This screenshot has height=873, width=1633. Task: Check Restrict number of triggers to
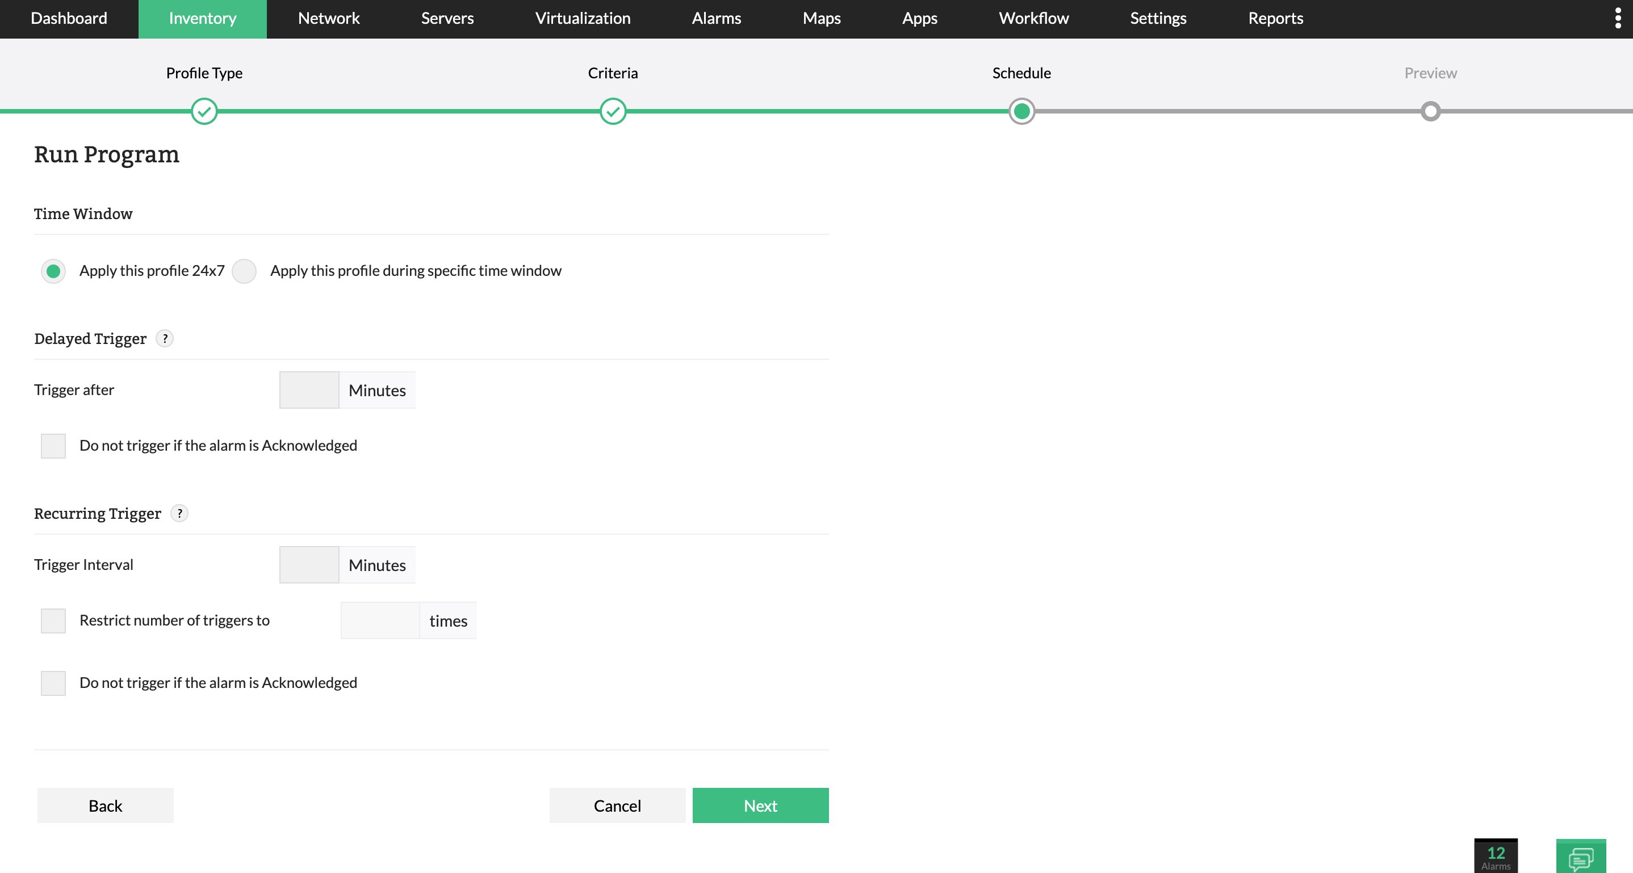53,621
